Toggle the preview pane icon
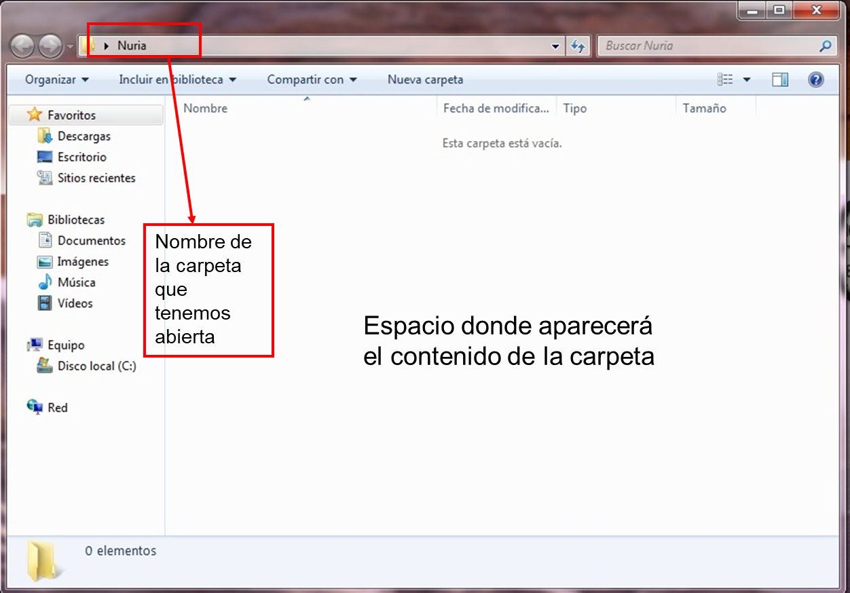This screenshot has height=593, width=850. [x=780, y=80]
